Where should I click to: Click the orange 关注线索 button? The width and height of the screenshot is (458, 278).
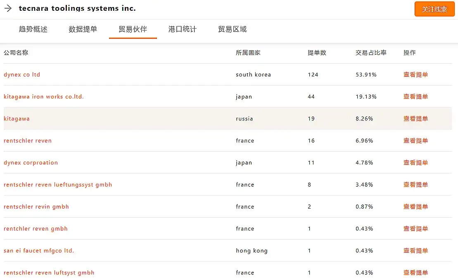[434, 9]
